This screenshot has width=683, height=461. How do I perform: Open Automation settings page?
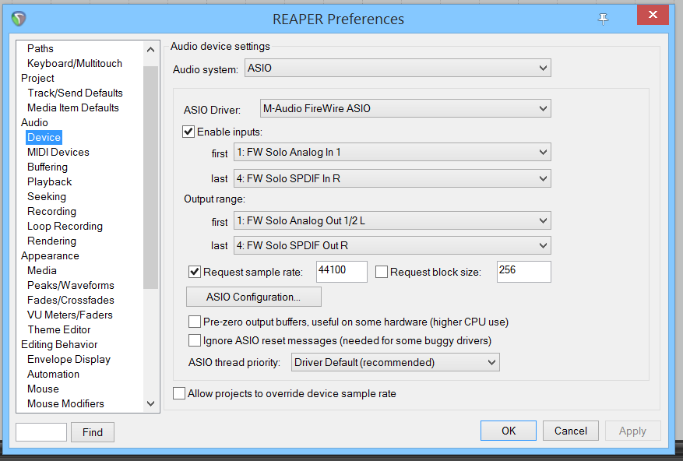click(x=53, y=375)
